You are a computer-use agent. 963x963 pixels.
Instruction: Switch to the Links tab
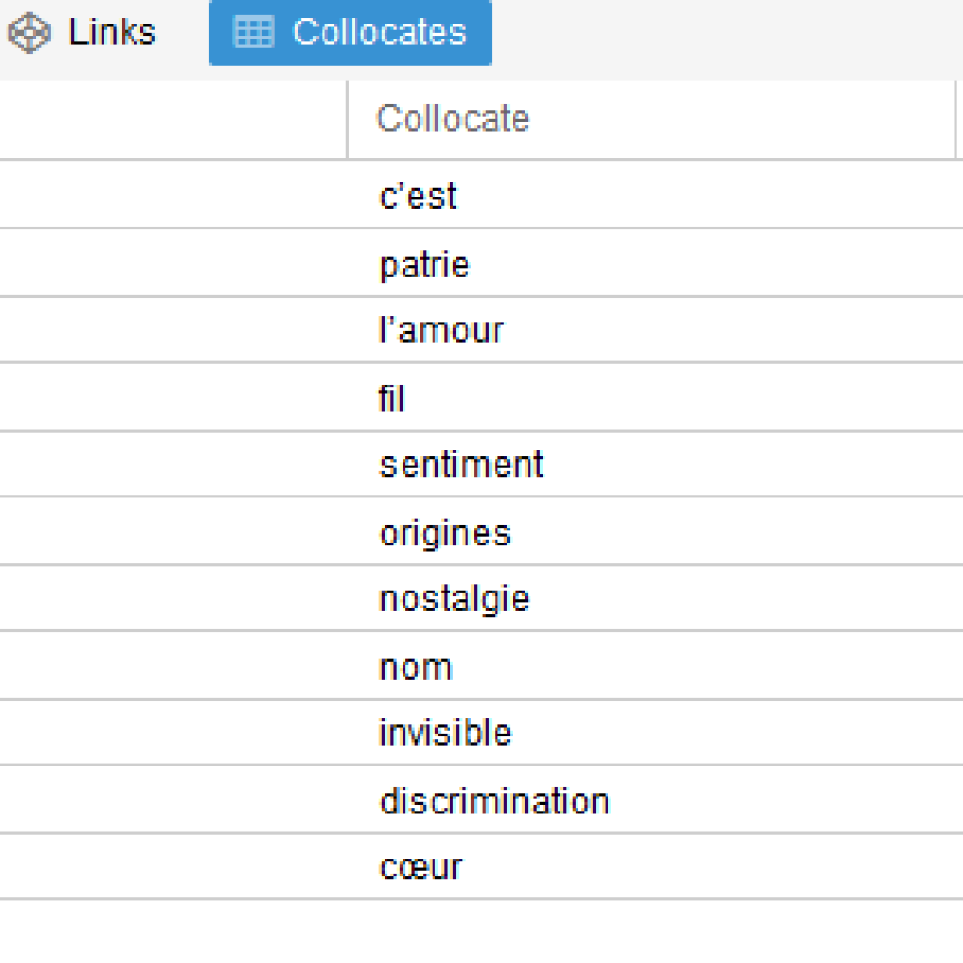pos(81,33)
